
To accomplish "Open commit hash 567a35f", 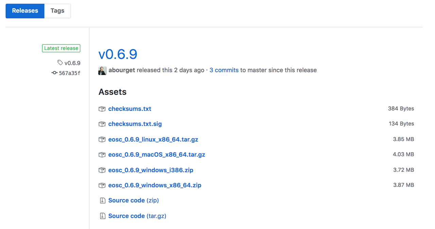I will click(70, 73).
